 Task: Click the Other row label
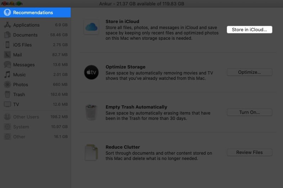[19, 137]
